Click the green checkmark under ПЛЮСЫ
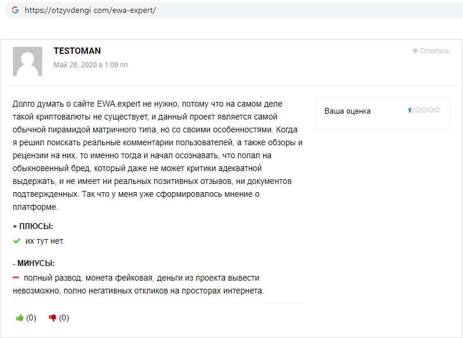 pyautogui.click(x=16, y=241)
